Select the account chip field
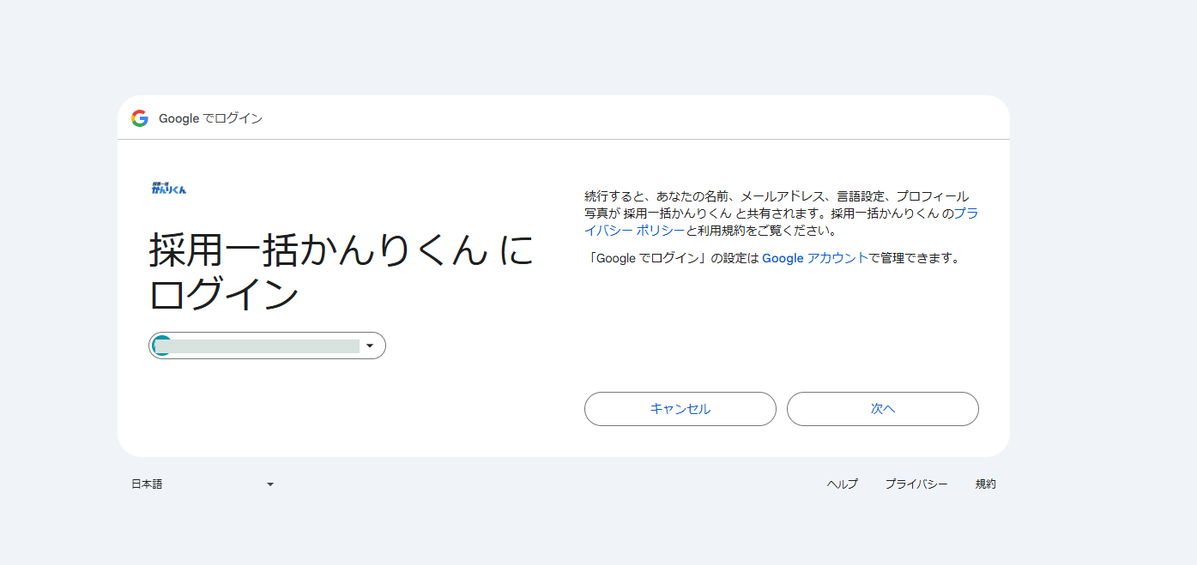The width and height of the screenshot is (1197, 565). coord(266,345)
